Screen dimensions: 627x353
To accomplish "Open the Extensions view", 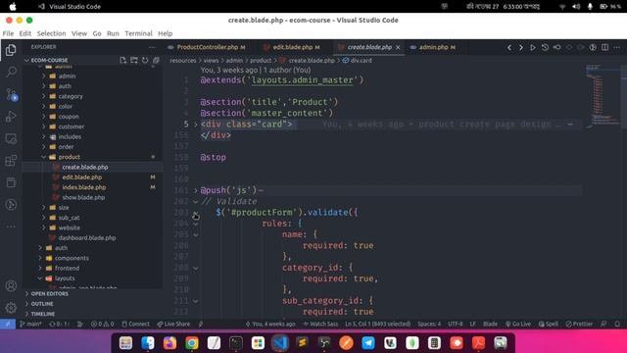I will pyautogui.click(x=11, y=161).
